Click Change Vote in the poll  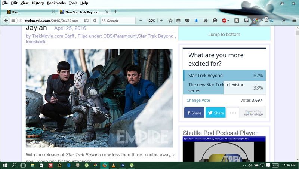pyautogui.click(x=198, y=100)
